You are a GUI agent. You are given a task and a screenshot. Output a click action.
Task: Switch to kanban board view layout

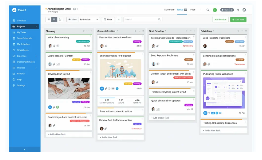tap(54, 20)
